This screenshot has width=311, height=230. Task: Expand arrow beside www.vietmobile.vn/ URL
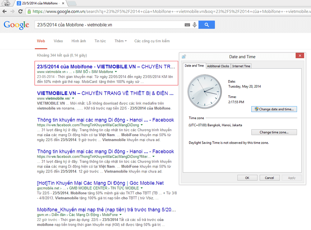(73, 98)
